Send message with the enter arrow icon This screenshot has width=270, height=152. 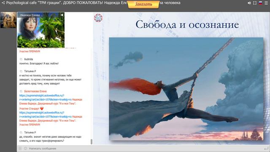point(266,148)
